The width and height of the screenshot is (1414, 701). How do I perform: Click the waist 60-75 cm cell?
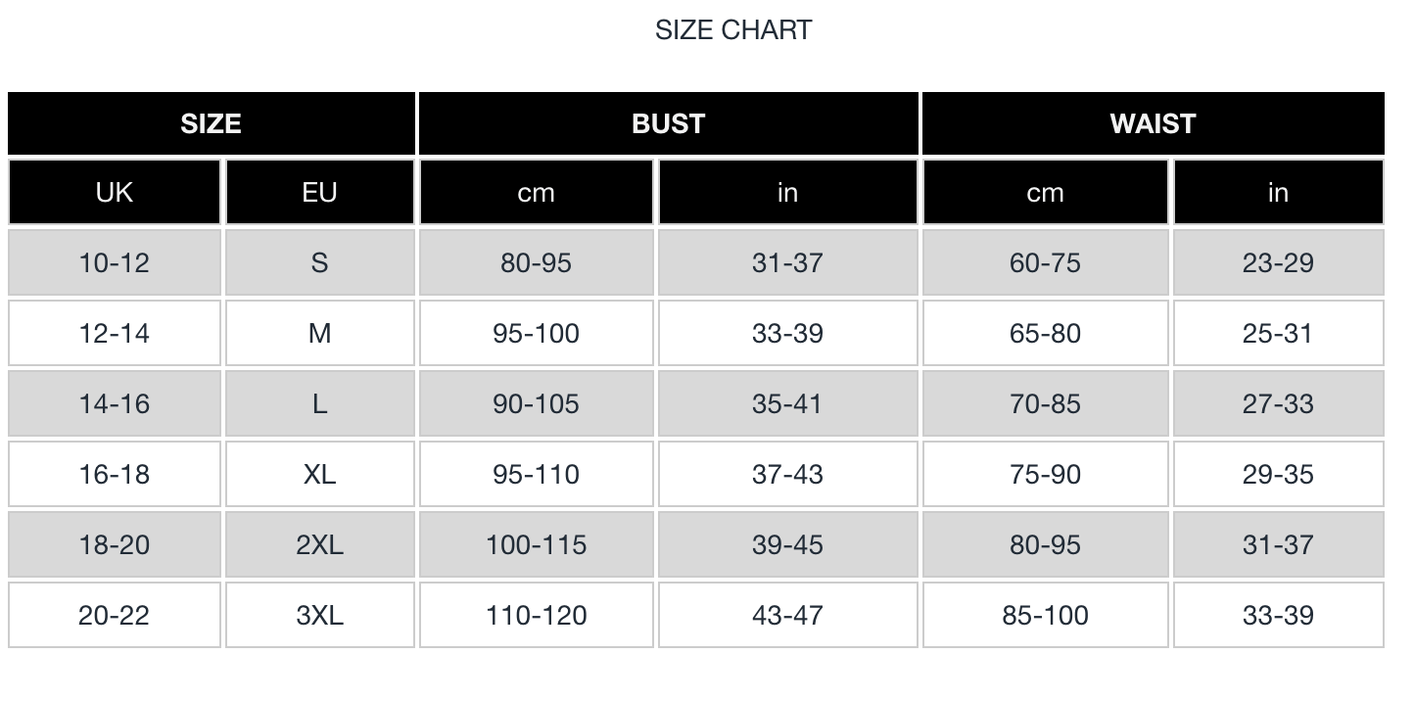(1045, 262)
